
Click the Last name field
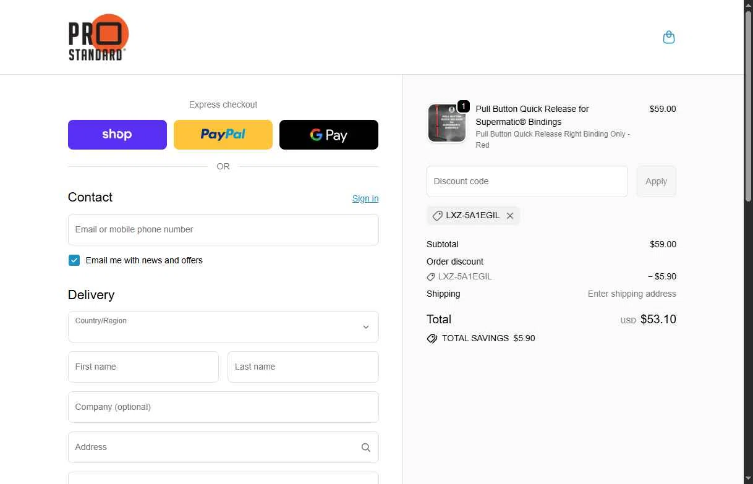click(x=303, y=367)
